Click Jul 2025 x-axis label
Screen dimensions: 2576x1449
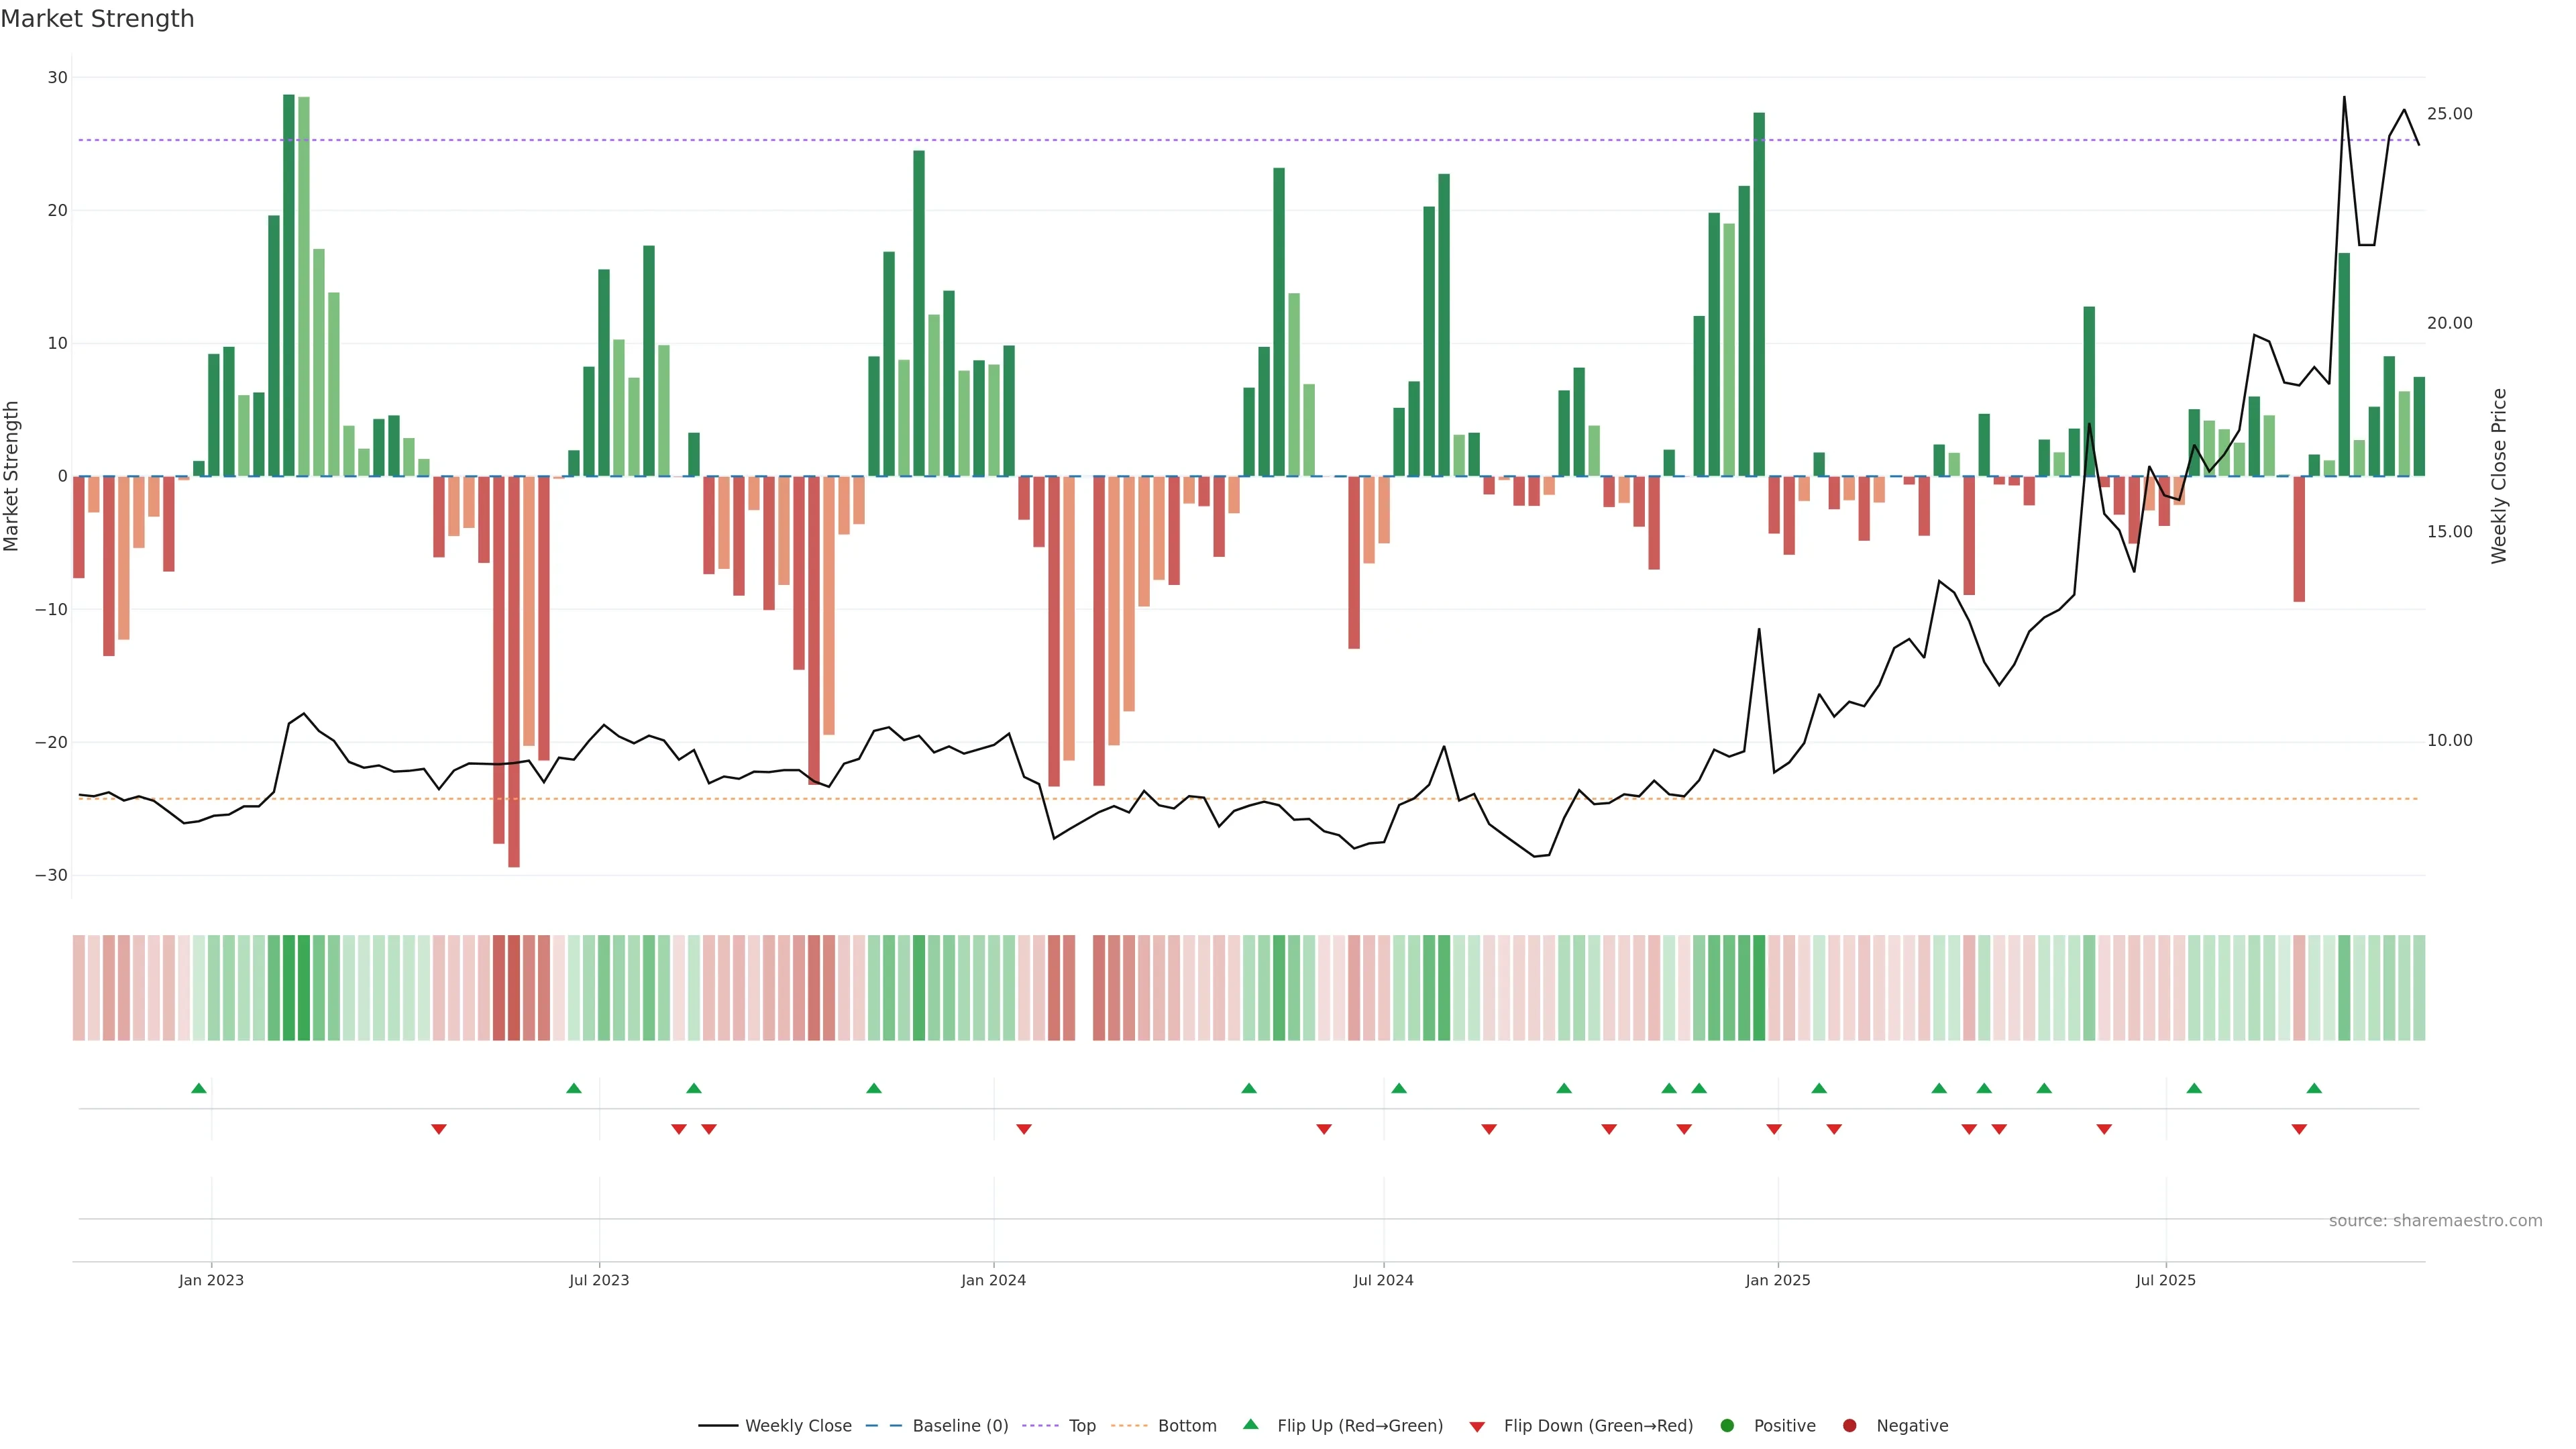coord(2166,1280)
